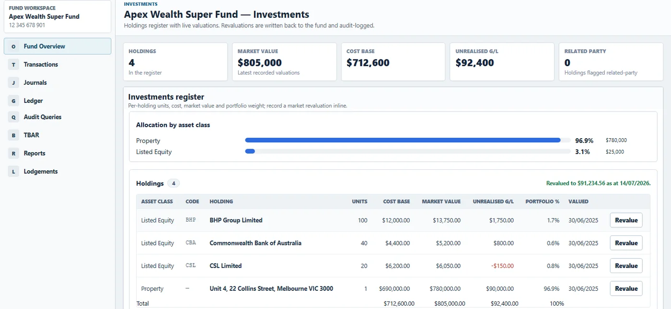Screen dimensions: 671x309
Task: Click the Journals letter icon J
Action: pyautogui.click(x=13, y=83)
